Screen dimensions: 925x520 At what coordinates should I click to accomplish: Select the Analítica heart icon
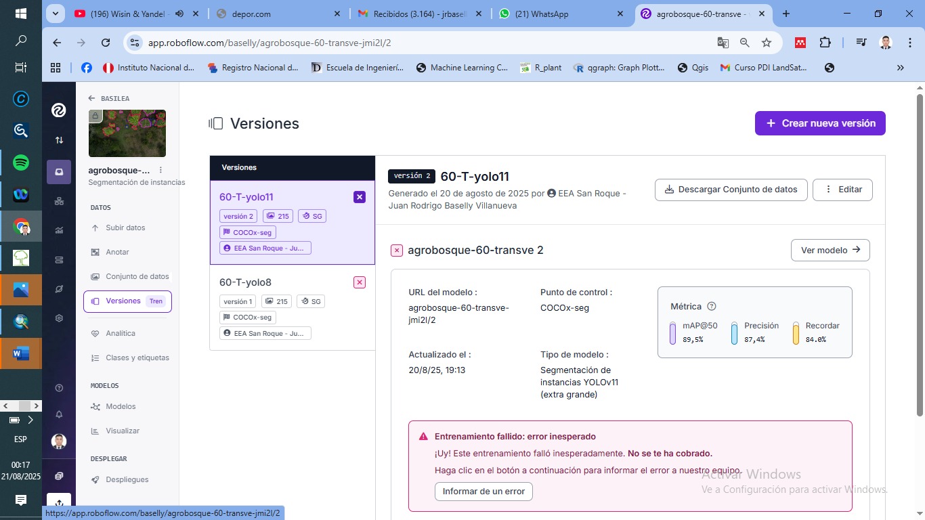click(95, 333)
